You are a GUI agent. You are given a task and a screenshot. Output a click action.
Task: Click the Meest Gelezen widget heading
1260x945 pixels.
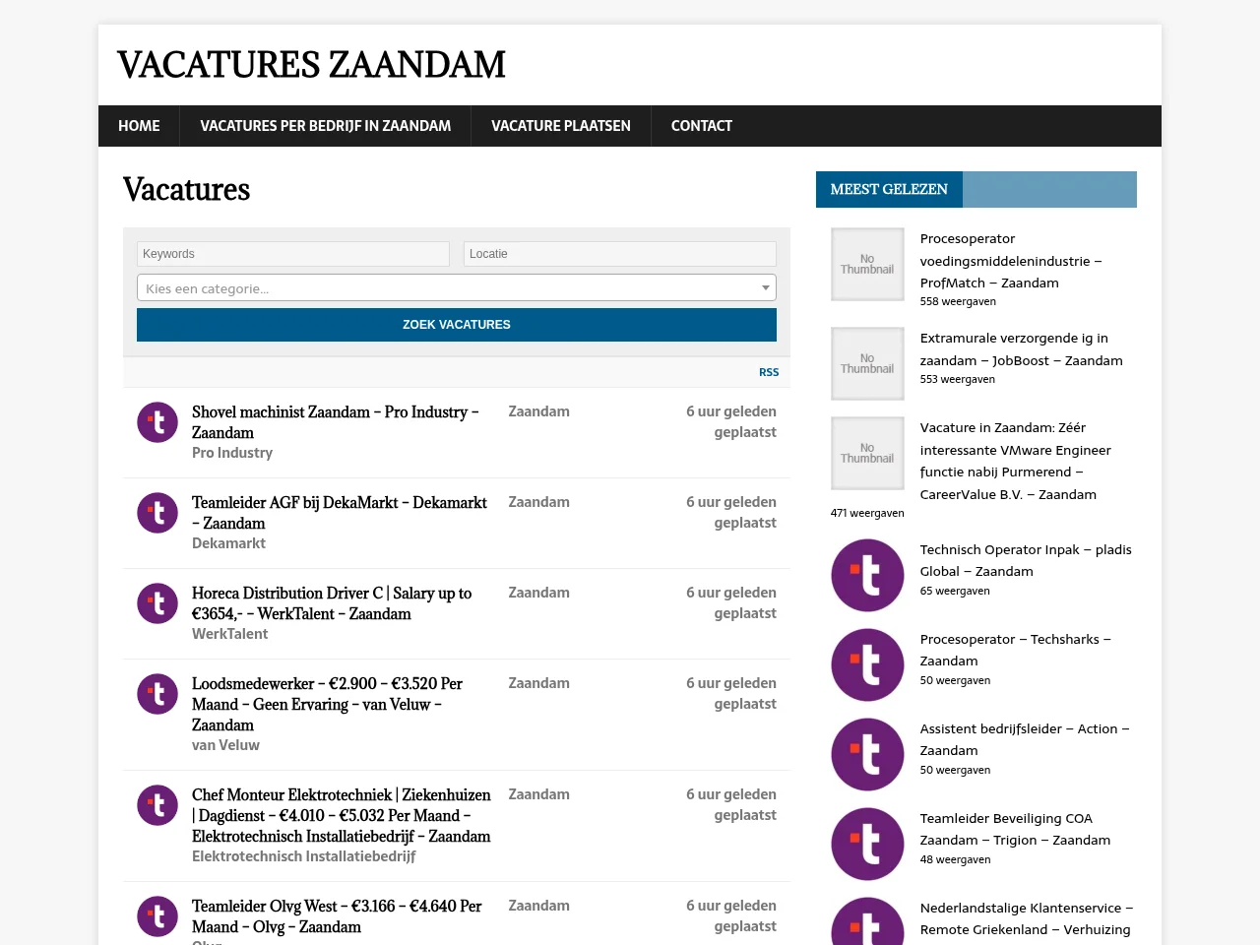[x=889, y=189]
